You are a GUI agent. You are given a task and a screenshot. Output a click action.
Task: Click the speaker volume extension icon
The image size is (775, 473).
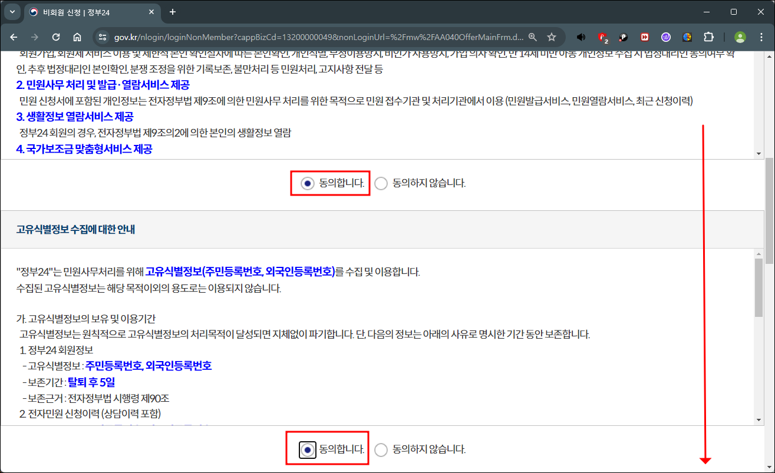pyautogui.click(x=581, y=37)
